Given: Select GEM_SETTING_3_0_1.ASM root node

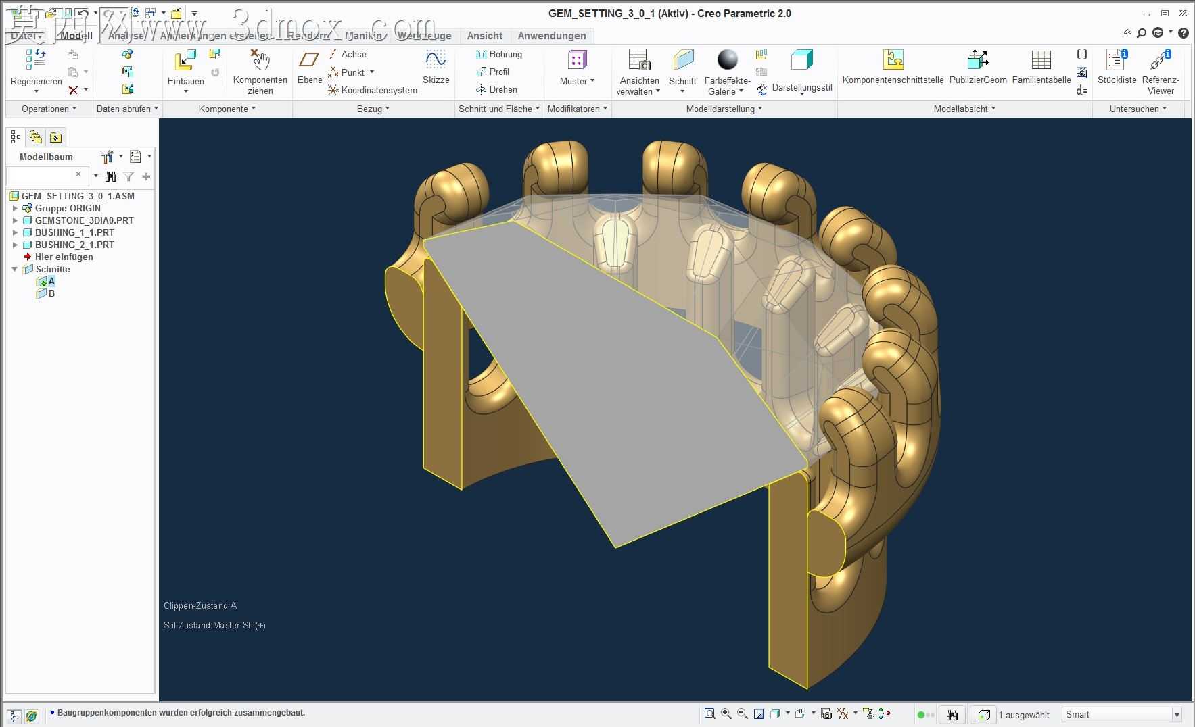Looking at the screenshot, I should tap(72, 196).
